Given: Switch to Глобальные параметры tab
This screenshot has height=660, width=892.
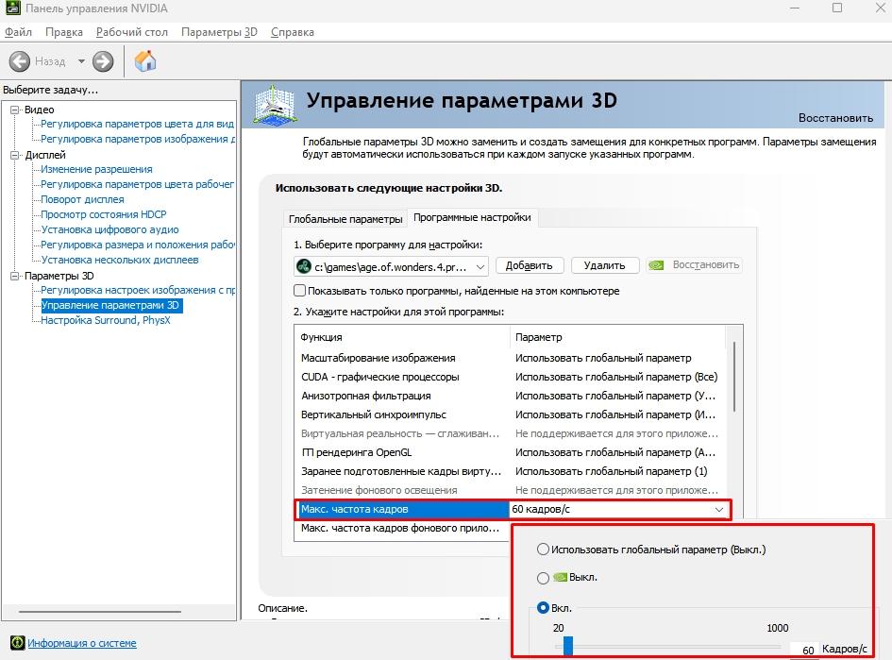Looking at the screenshot, I should pos(345,218).
